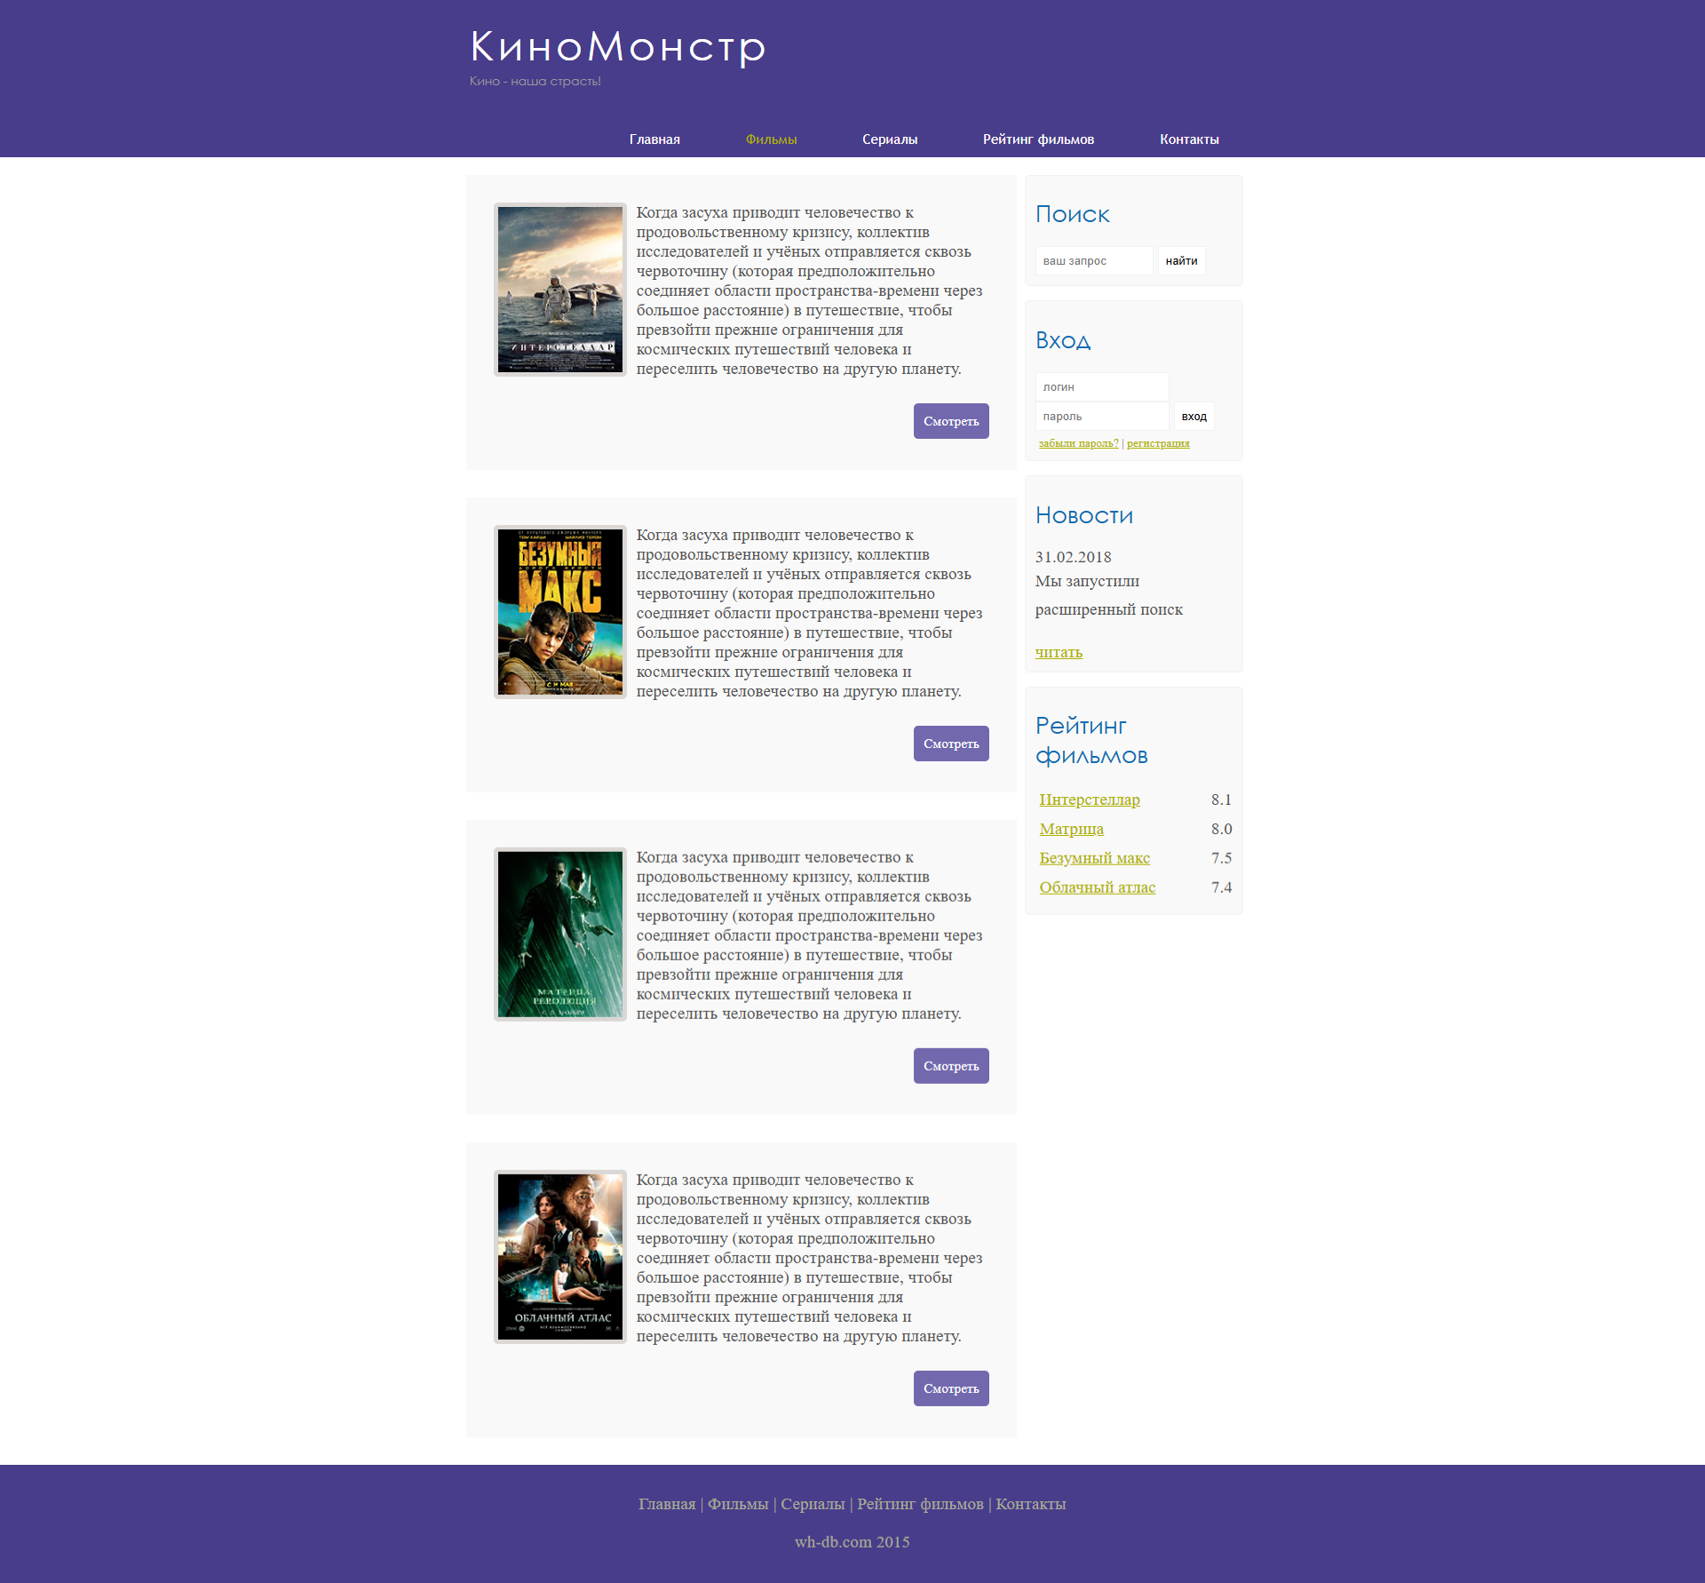Open Интерстеллар in the rating list

[1090, 799]
